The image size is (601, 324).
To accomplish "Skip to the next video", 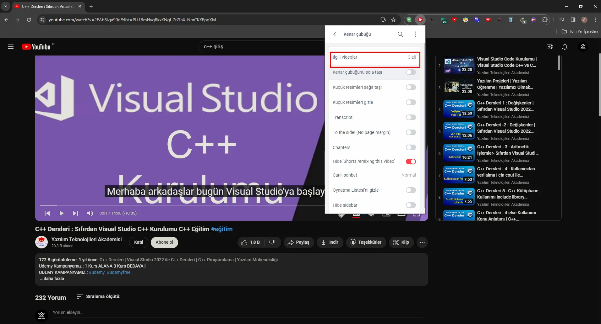I will [75, 213].
